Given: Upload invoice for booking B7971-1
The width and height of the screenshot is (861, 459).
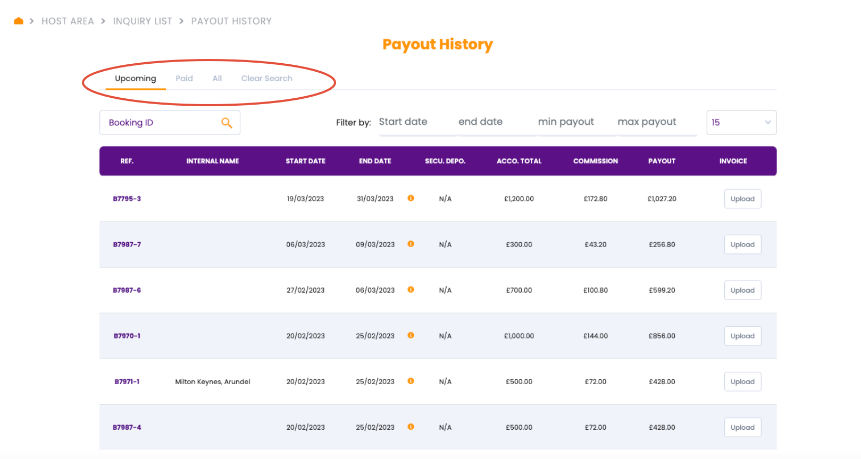Looking at the screenshot, I should [x=742, y=381].
